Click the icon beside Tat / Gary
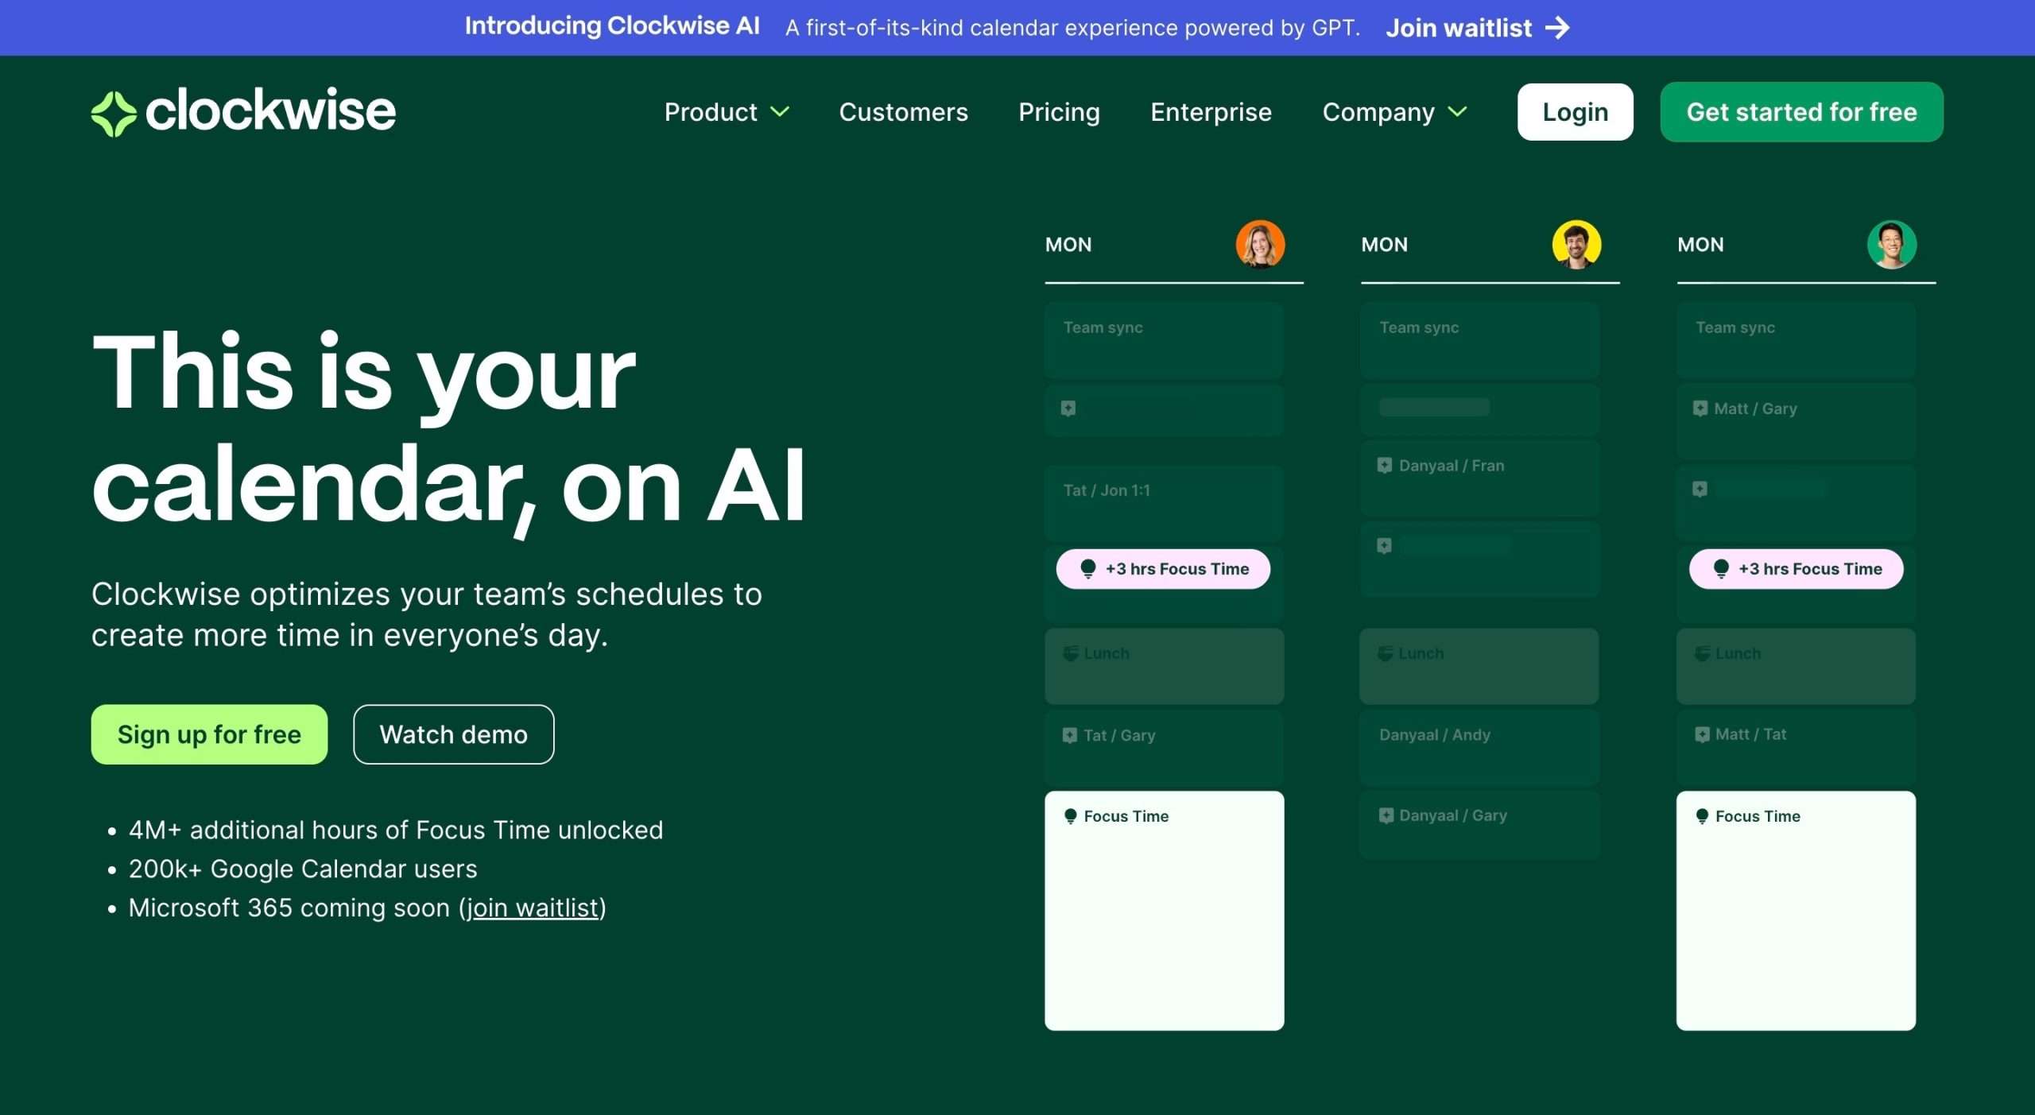Image resolution: width=2035 pixels, height=1115 pixels. tap(1070, 735)
